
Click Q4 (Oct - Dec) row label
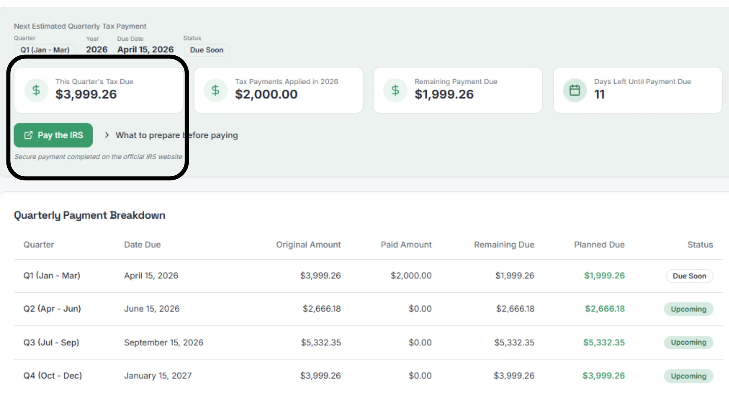pos(53,375)
